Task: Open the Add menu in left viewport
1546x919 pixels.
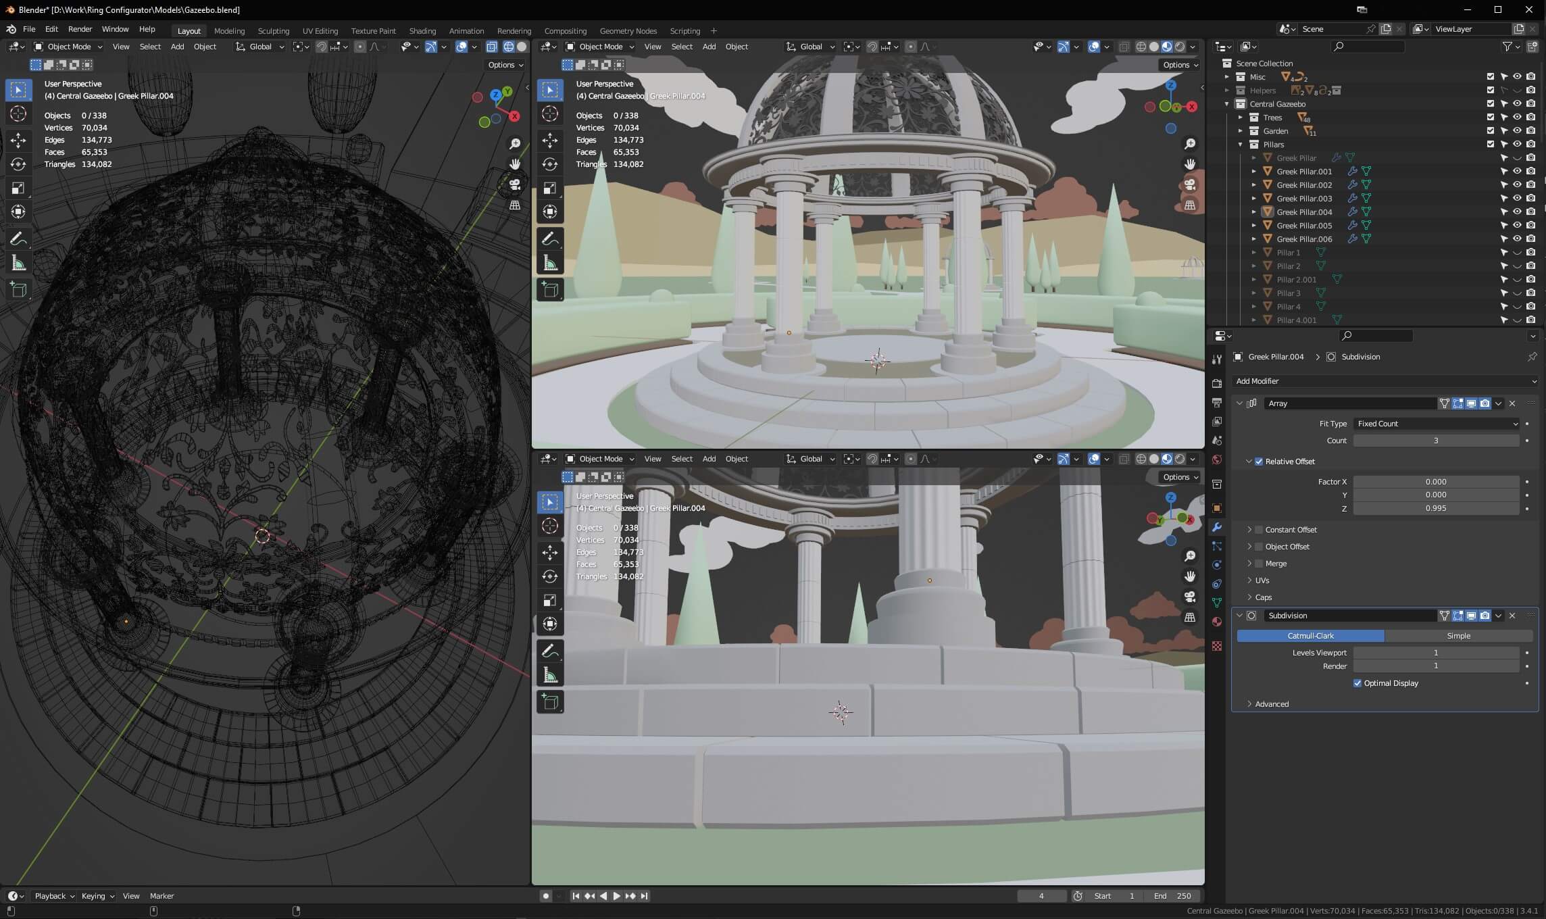Action: tap(177, 47)
